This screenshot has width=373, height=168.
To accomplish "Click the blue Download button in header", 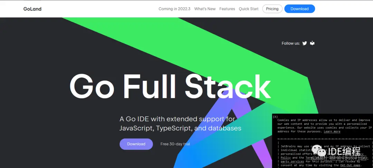I will tap(299, 9).
